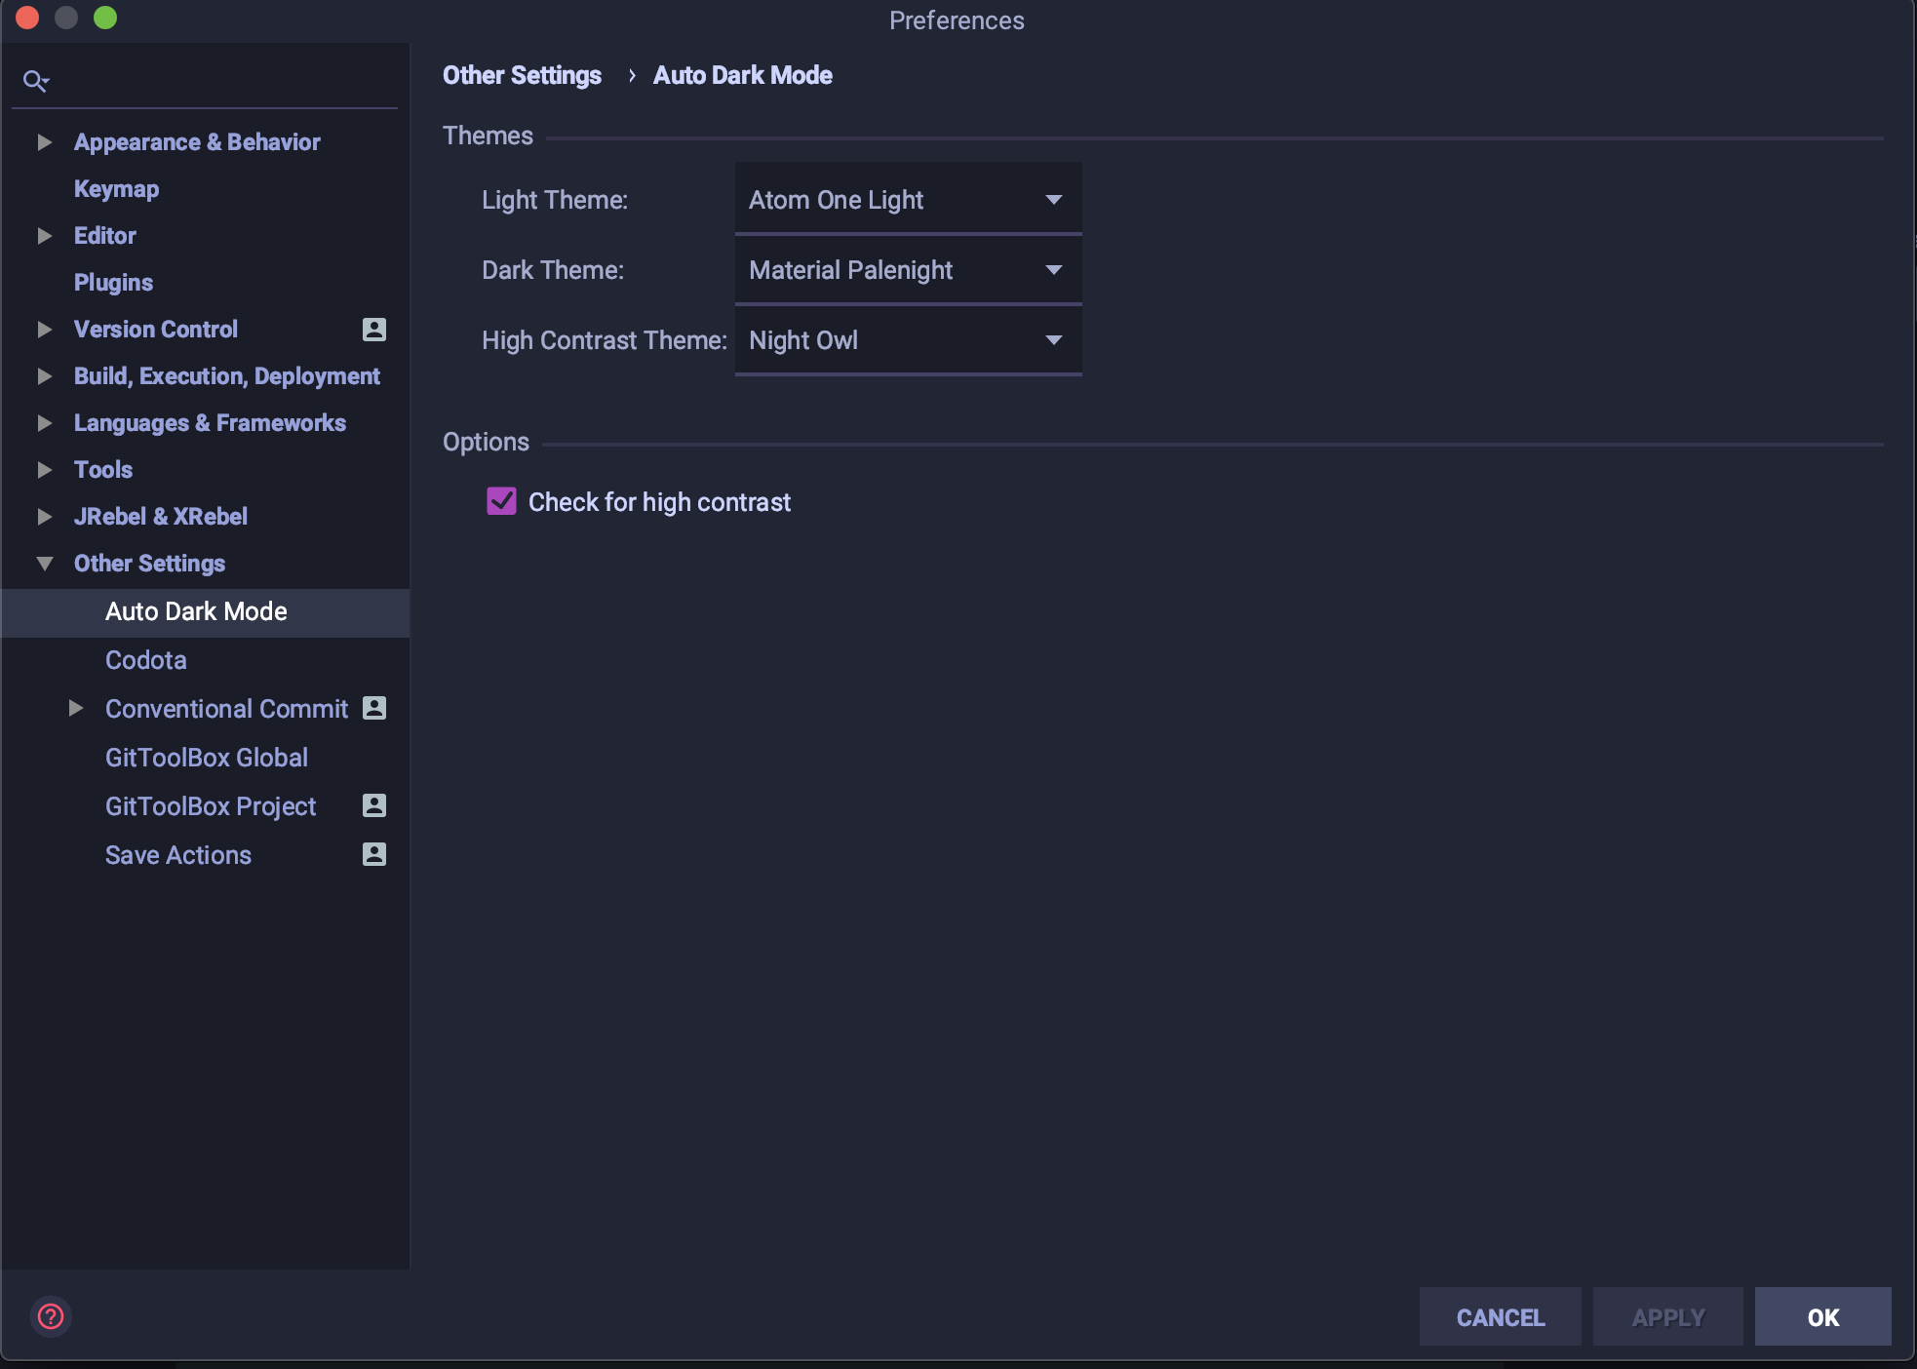Click the search icon in the sidebar
Screen dimensions: 1917x1369
click(x=36, y=80)
